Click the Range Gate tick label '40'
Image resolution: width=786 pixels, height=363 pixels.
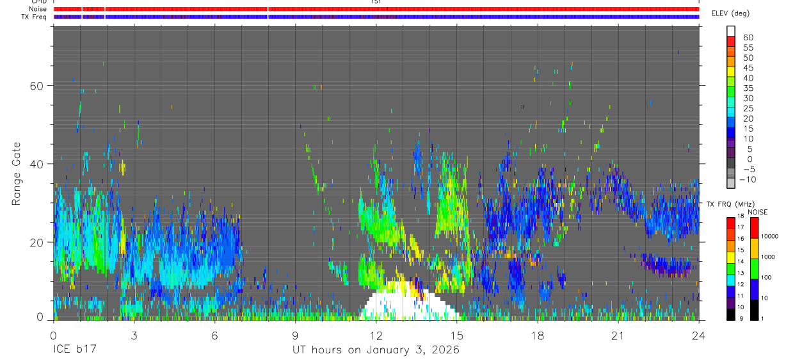tap(36, 164)
